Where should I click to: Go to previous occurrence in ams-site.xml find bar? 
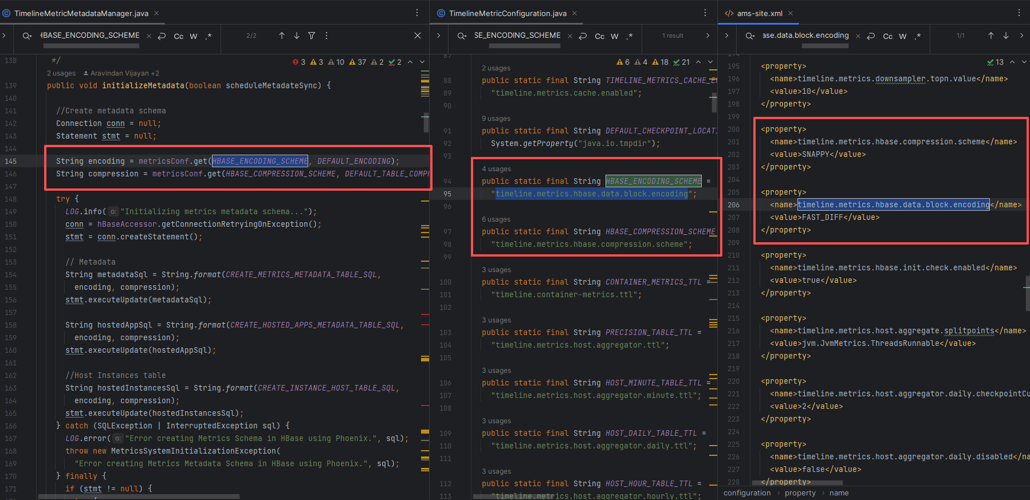click(991, 36)
